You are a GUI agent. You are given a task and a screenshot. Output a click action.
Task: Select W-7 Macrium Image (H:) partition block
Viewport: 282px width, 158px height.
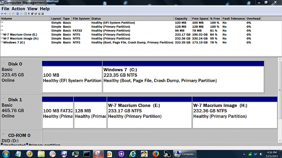coord(235,112)
